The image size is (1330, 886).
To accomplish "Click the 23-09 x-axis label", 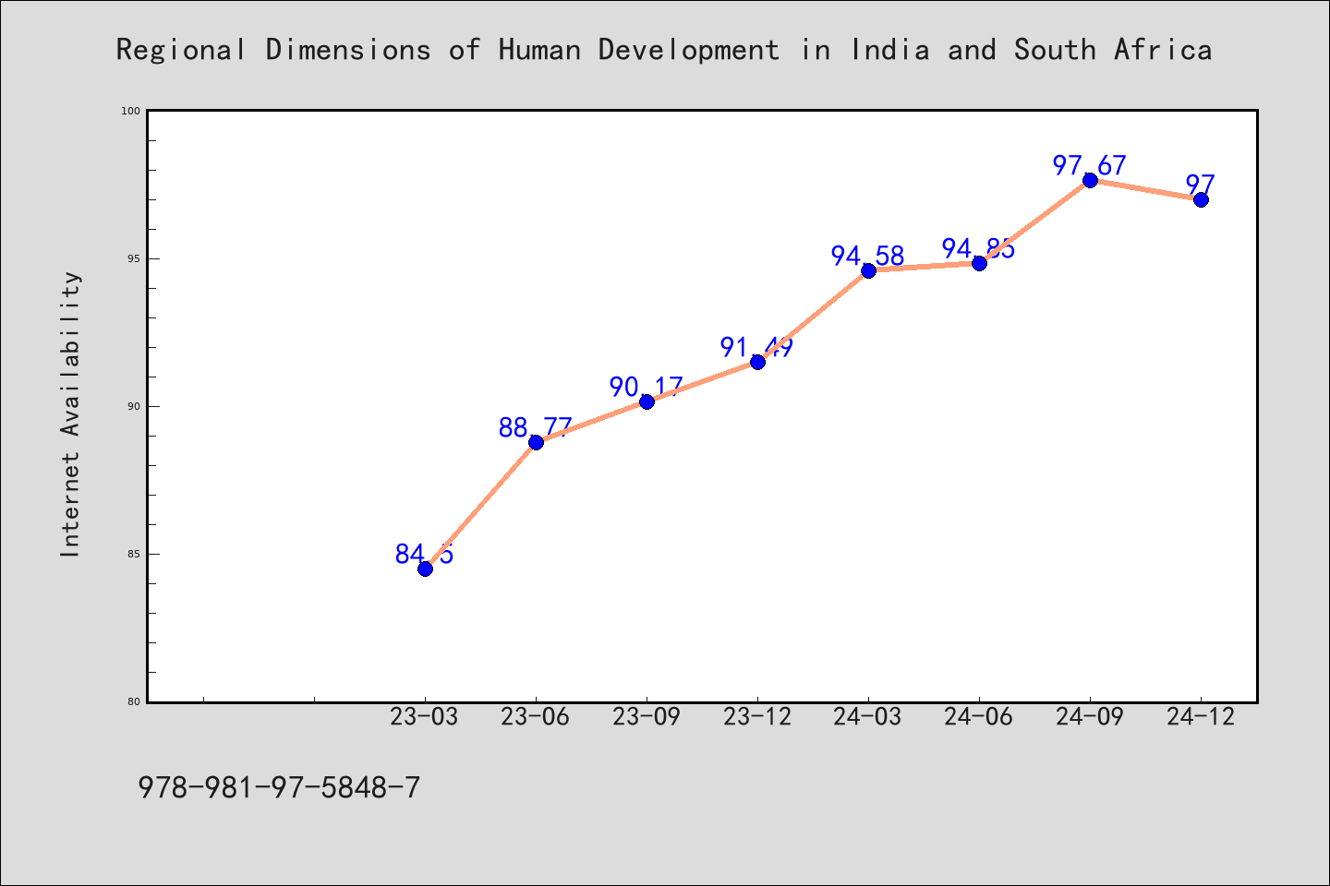I will point(647,717).
